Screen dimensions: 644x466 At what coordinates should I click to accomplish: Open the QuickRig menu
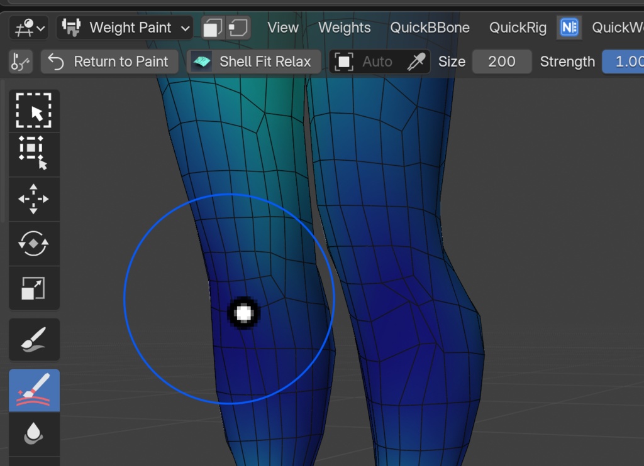point(518,28)
